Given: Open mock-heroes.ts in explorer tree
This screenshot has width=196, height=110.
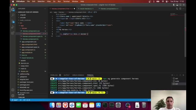Looking at the screenshot, I should click(x=27, y=58).
